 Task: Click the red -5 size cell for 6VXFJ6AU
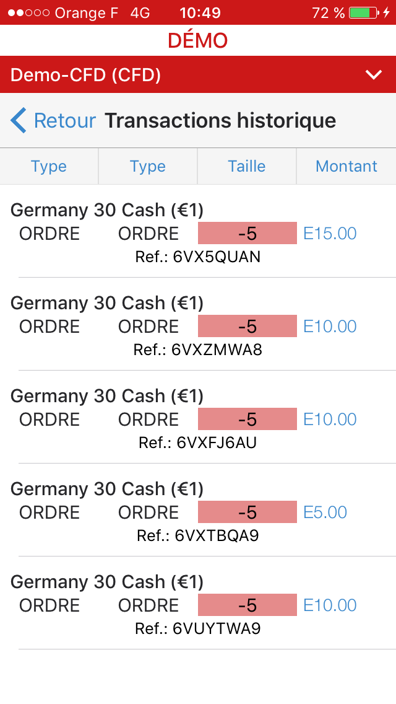pos(247,420)
